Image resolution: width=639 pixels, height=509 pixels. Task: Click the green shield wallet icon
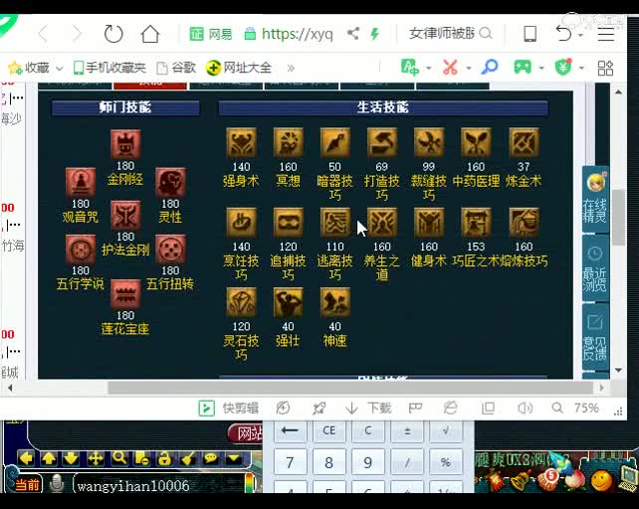pyautogui.click(x=563, y=68)
